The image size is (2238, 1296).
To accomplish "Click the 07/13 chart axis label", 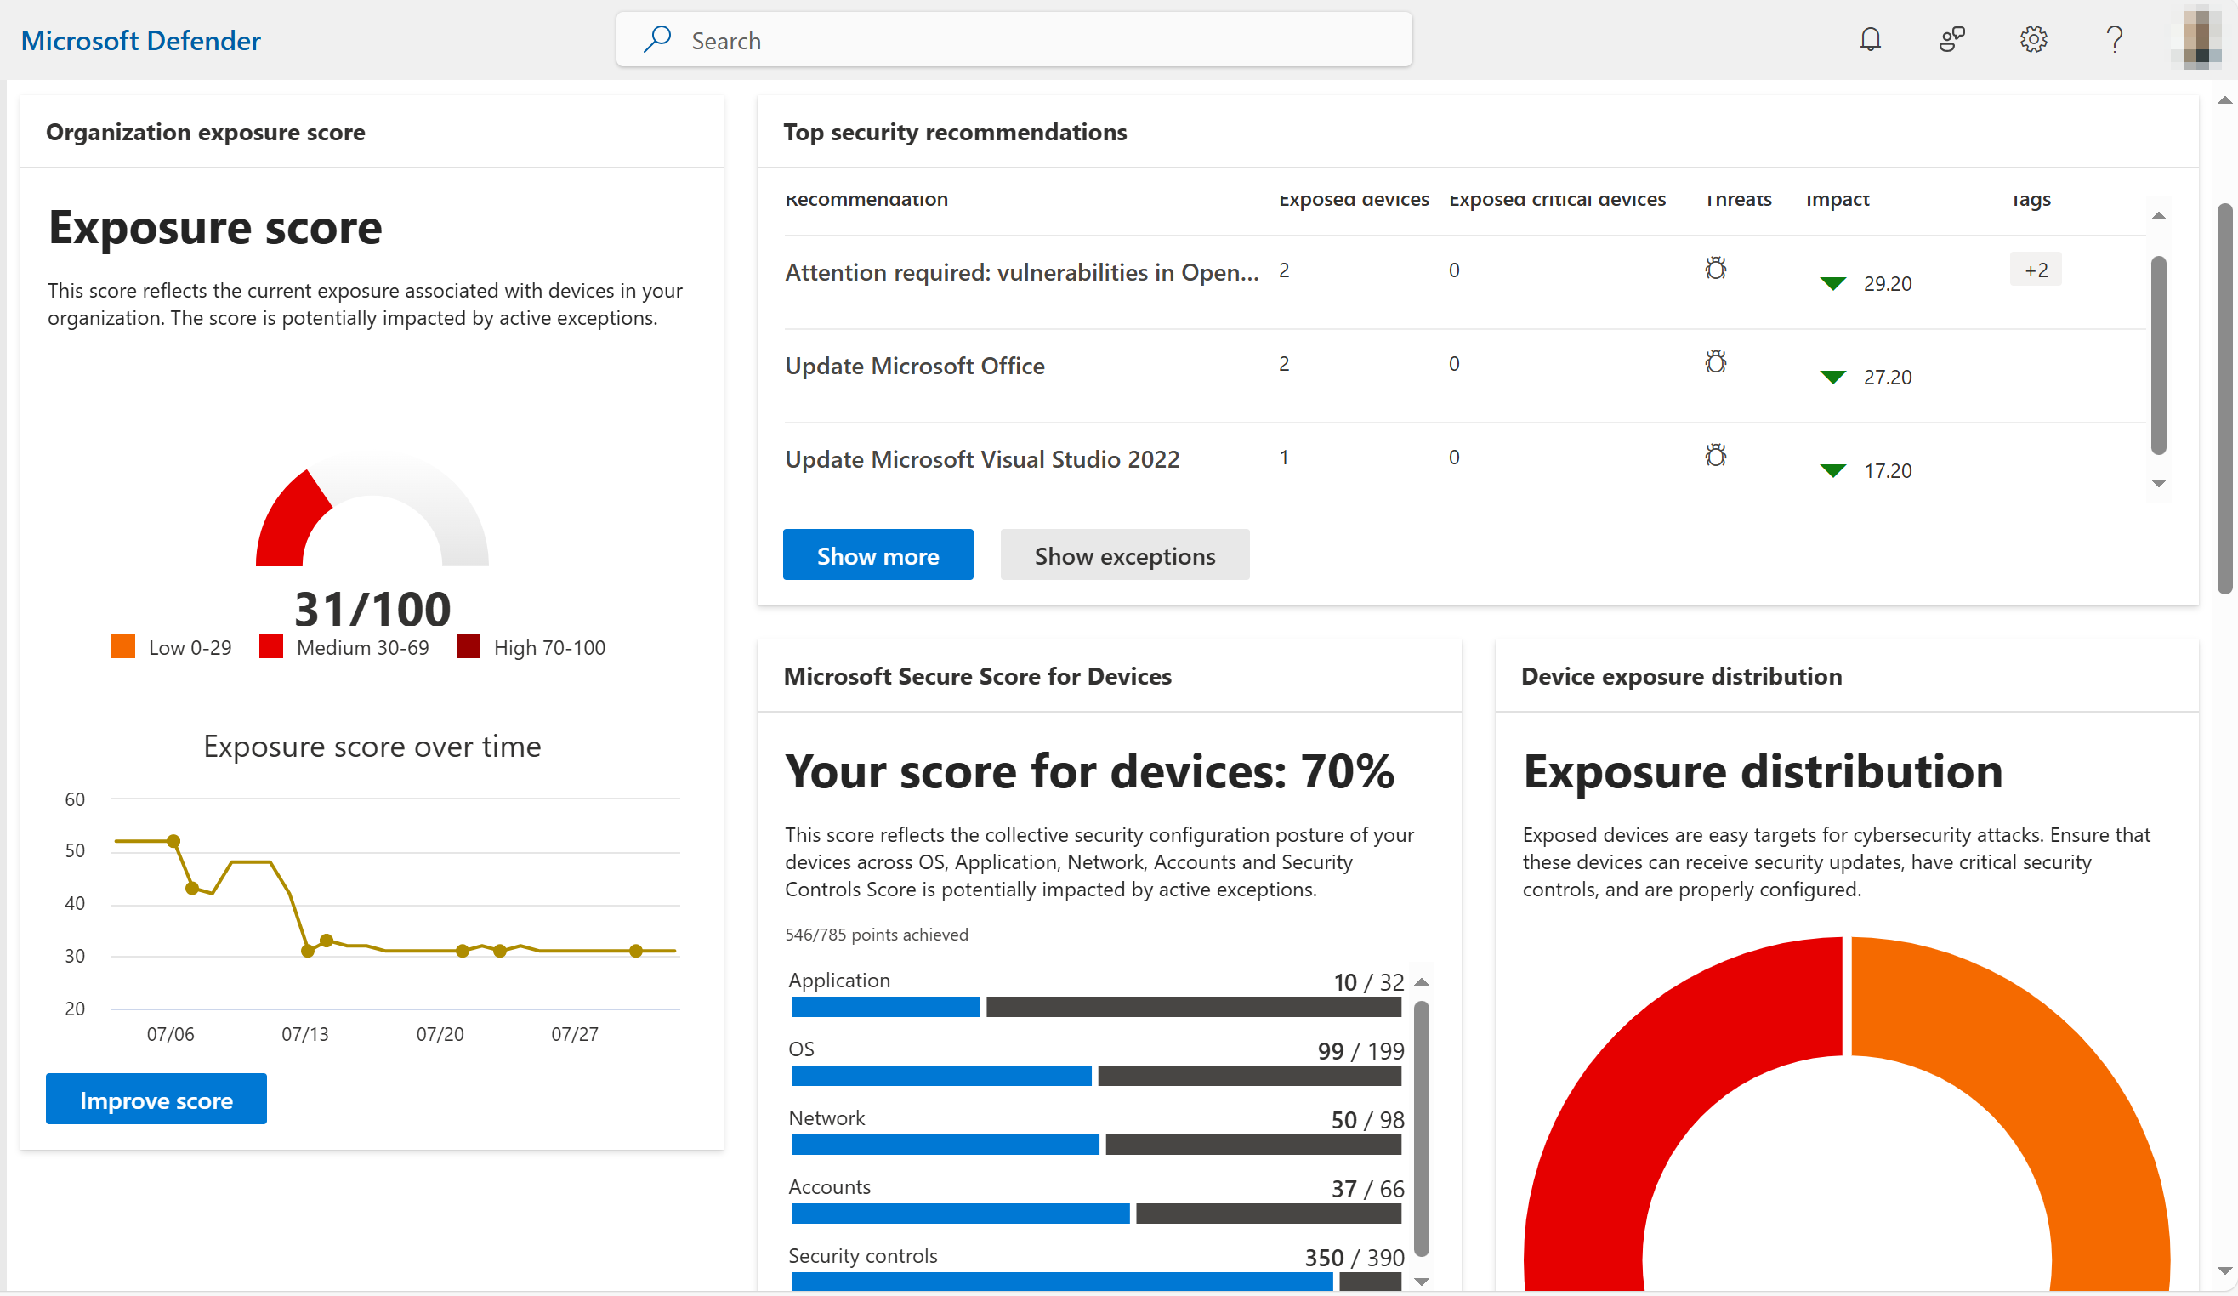I will coord(304,1034).
